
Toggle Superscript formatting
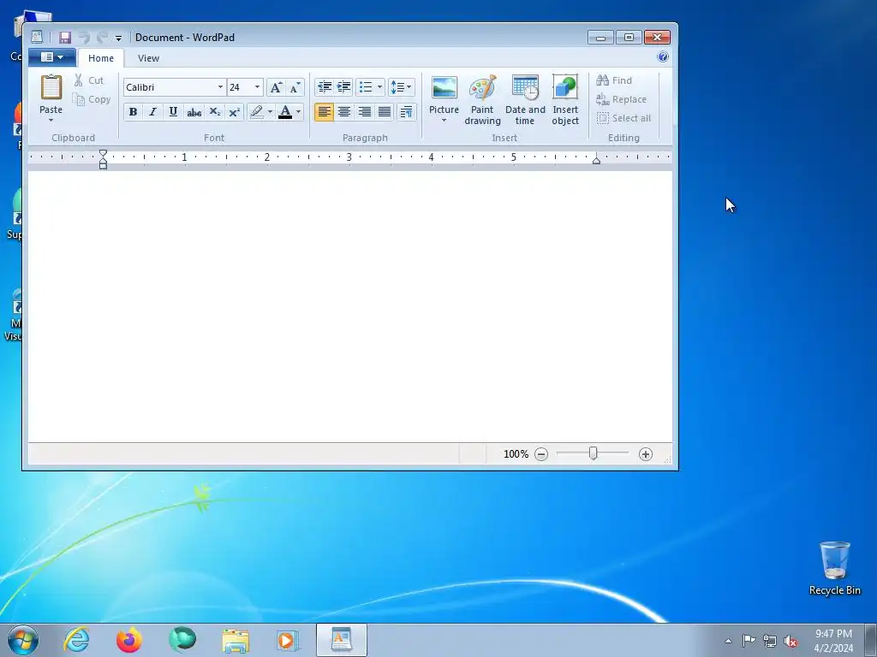(x=235, y=112)
